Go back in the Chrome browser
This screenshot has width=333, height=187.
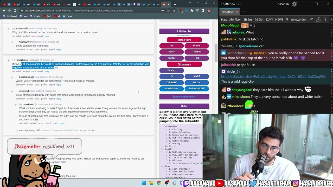coord(4,11)
